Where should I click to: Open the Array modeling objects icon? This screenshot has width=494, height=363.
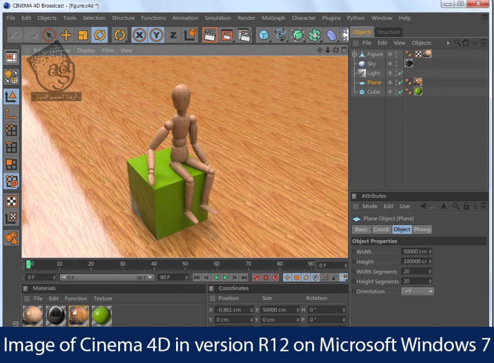(315, 35)
